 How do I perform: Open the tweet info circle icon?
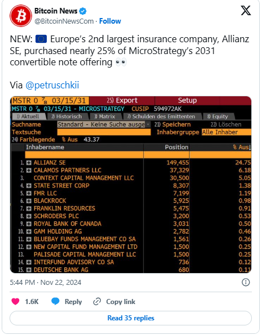point(246,282)
